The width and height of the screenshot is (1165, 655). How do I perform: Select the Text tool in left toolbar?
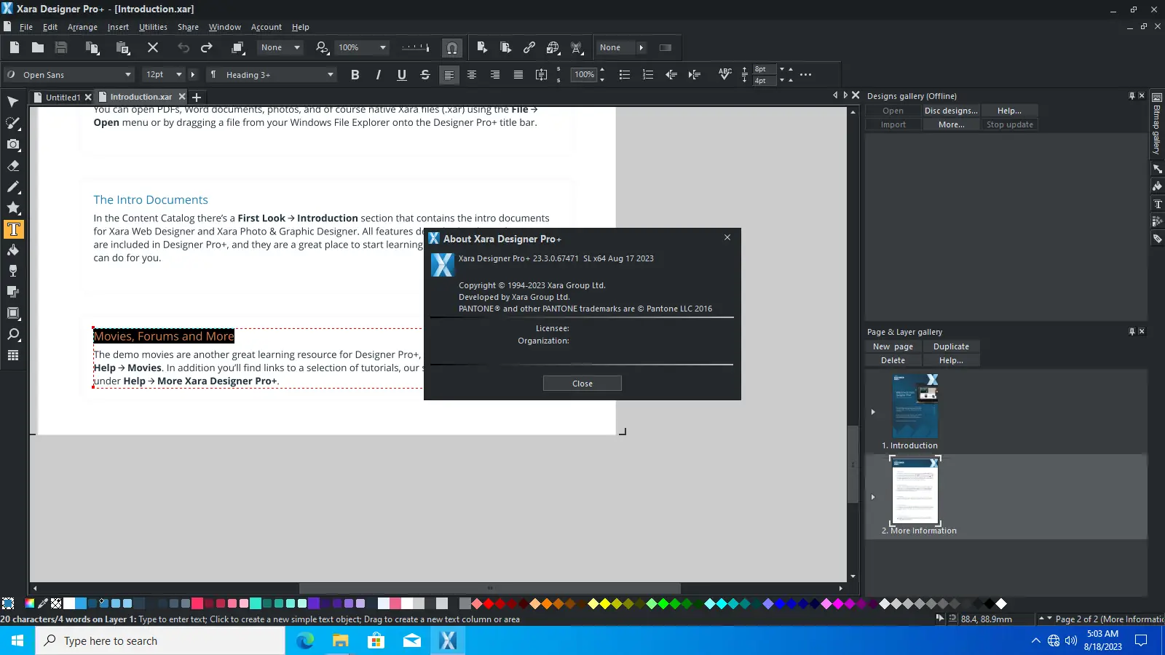click(x=13, y=229)
